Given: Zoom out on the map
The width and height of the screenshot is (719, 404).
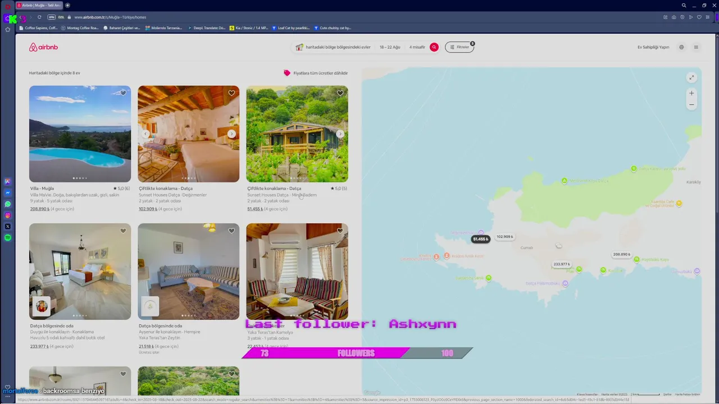Looking at the screenshot, I should pos(691,104).
